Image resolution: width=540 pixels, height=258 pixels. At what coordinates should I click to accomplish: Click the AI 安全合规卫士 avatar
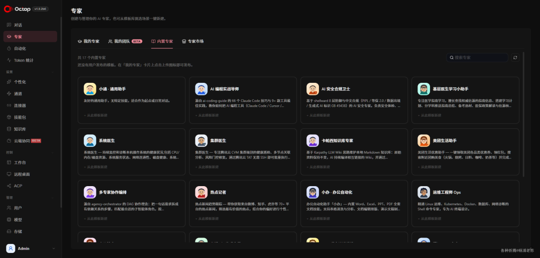[312, 89]
